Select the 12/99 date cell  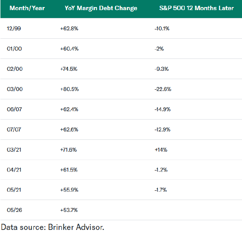pos(14,29)
